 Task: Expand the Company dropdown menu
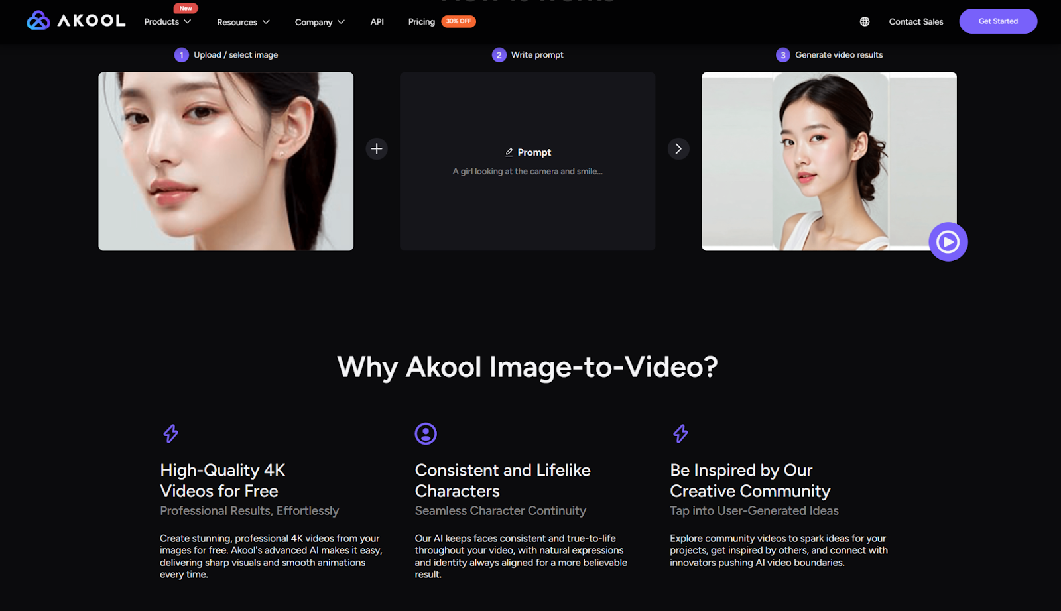point(320,22)
